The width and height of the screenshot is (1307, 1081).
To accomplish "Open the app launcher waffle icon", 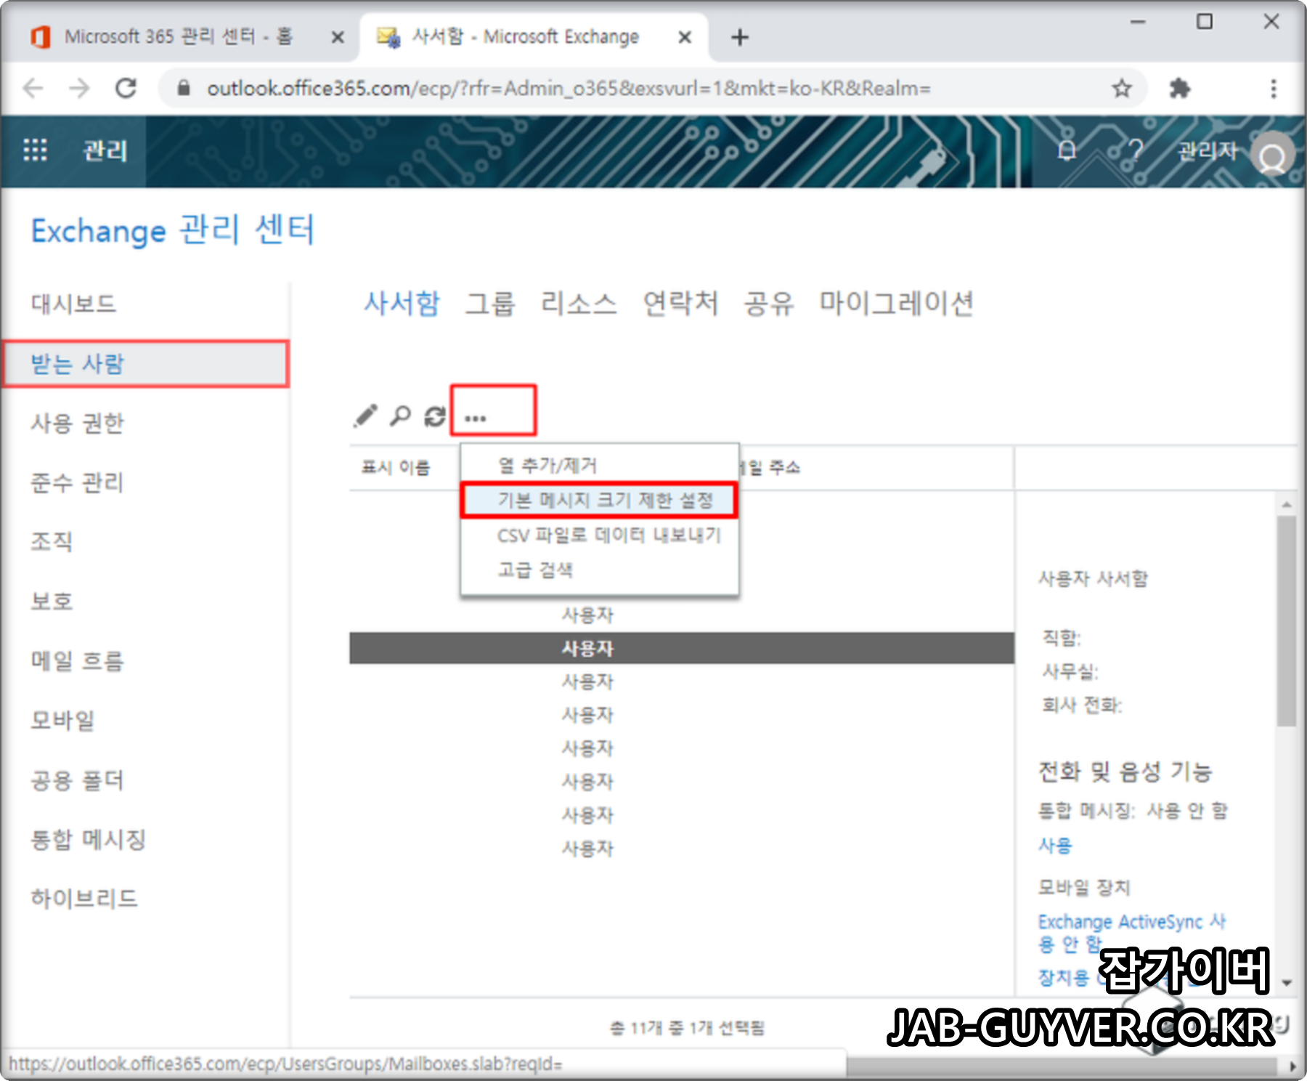I will pos(35,150).
